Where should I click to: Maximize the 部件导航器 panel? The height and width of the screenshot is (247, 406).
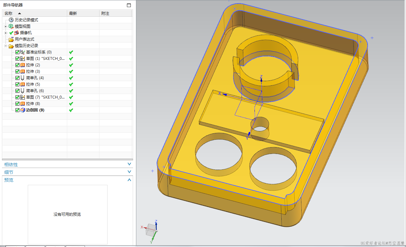click(x=129, y=5)
